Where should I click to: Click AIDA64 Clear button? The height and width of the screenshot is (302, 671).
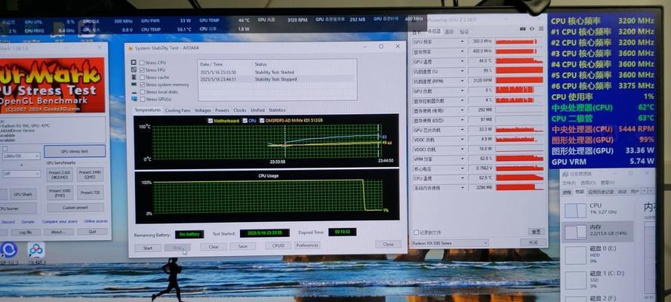tap(214, 247)
